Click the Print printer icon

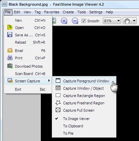click(10, 58)
